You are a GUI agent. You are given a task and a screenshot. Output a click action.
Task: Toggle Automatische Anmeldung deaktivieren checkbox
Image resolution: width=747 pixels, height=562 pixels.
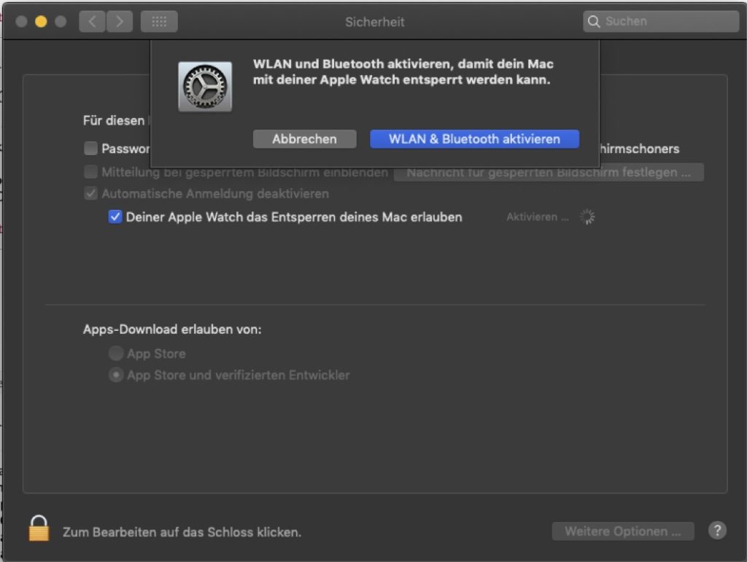coord(90,194)
